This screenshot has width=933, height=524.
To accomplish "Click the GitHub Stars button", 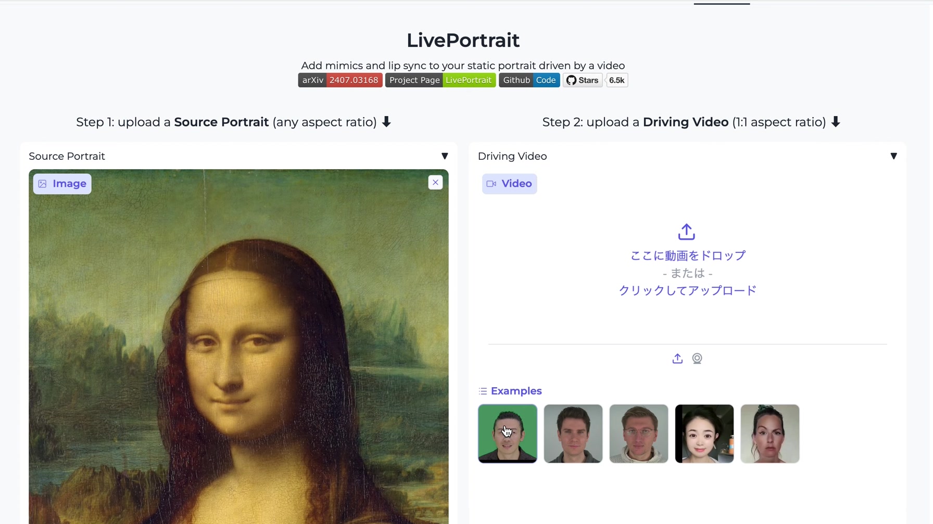I will [583, 80].
